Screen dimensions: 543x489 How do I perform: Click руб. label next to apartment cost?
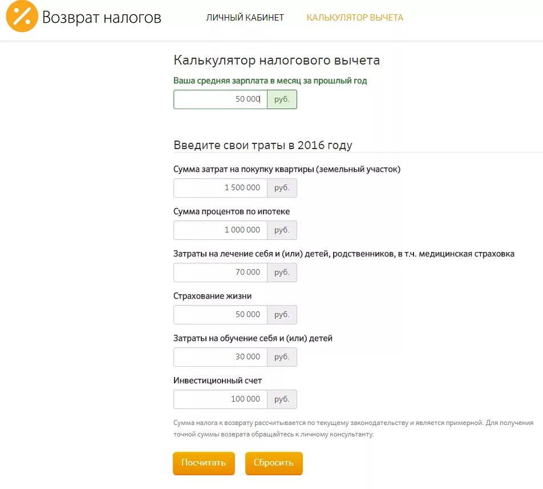coord(282,188)
